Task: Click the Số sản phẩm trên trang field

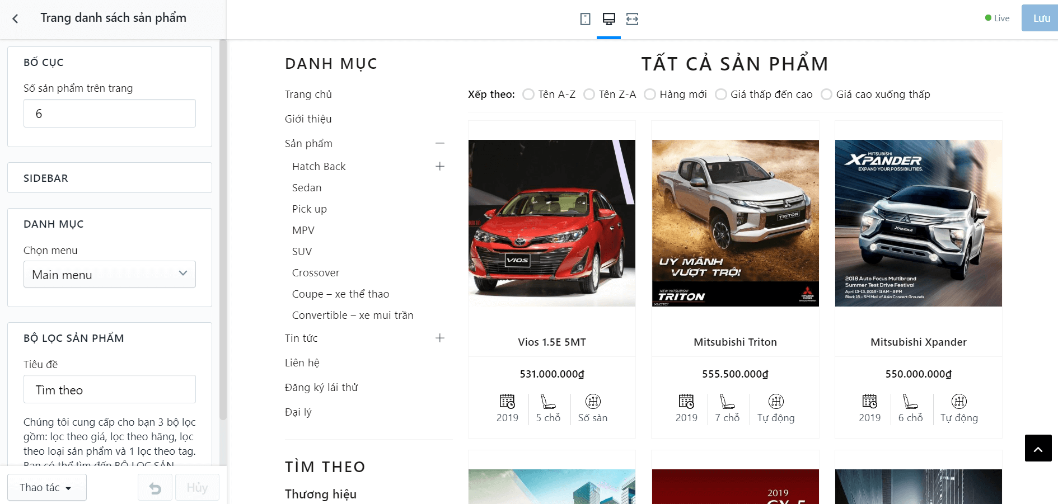Action: click(110, 114)
